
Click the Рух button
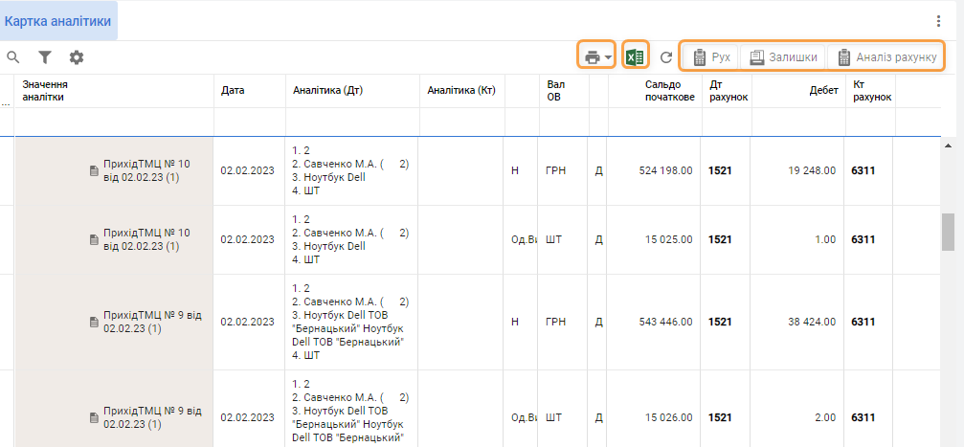coord(711,57)
